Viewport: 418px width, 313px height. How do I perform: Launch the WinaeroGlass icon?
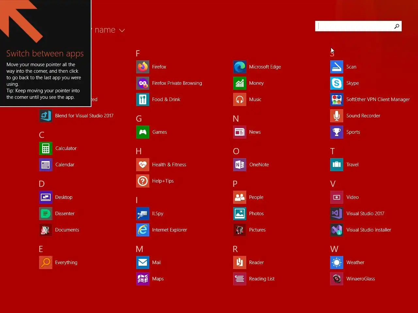pos(337,279)
